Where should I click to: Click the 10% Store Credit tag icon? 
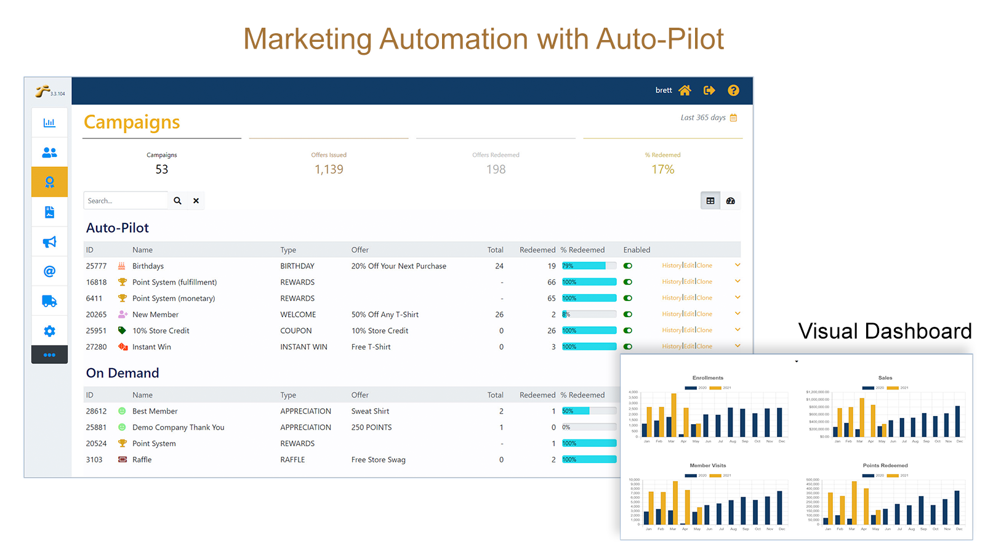pos(122,331)
